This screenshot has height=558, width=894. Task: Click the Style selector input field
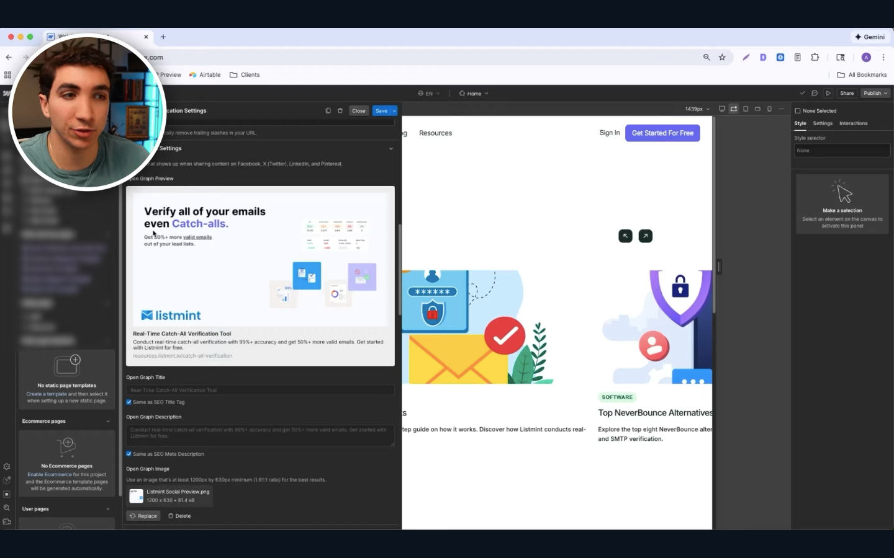point(842,151)
